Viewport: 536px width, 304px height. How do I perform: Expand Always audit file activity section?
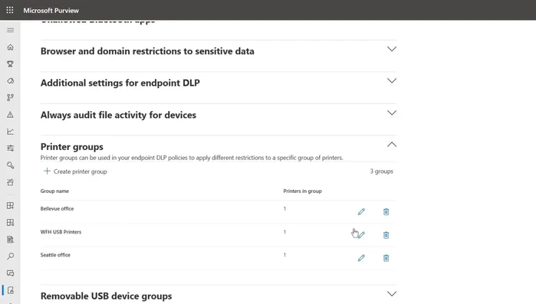coord(392,113)
